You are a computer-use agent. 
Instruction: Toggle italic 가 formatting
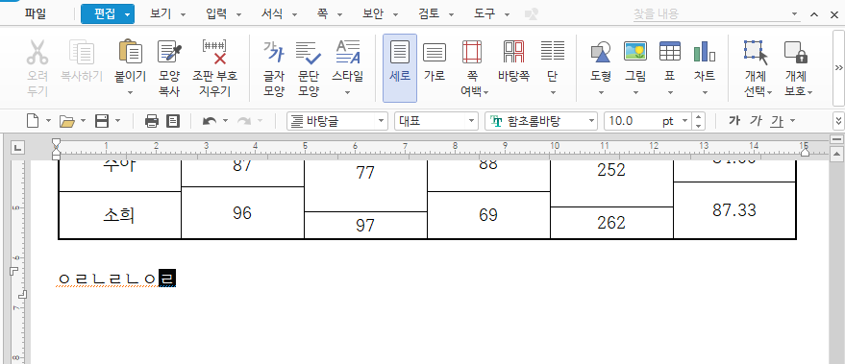[756, 121]
